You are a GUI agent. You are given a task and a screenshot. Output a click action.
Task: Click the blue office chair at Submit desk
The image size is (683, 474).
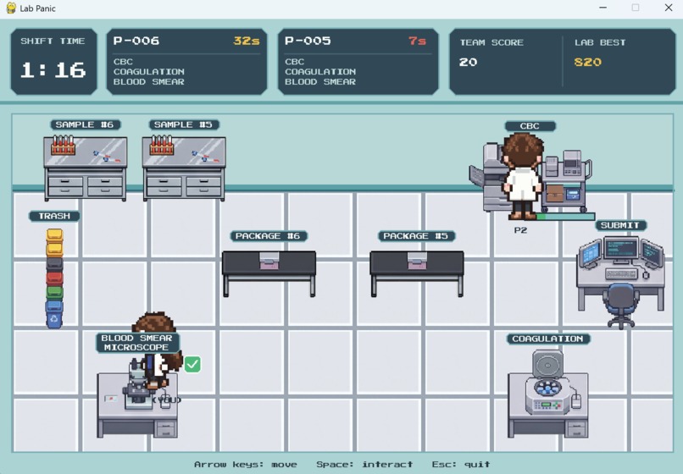pos(621,306)
